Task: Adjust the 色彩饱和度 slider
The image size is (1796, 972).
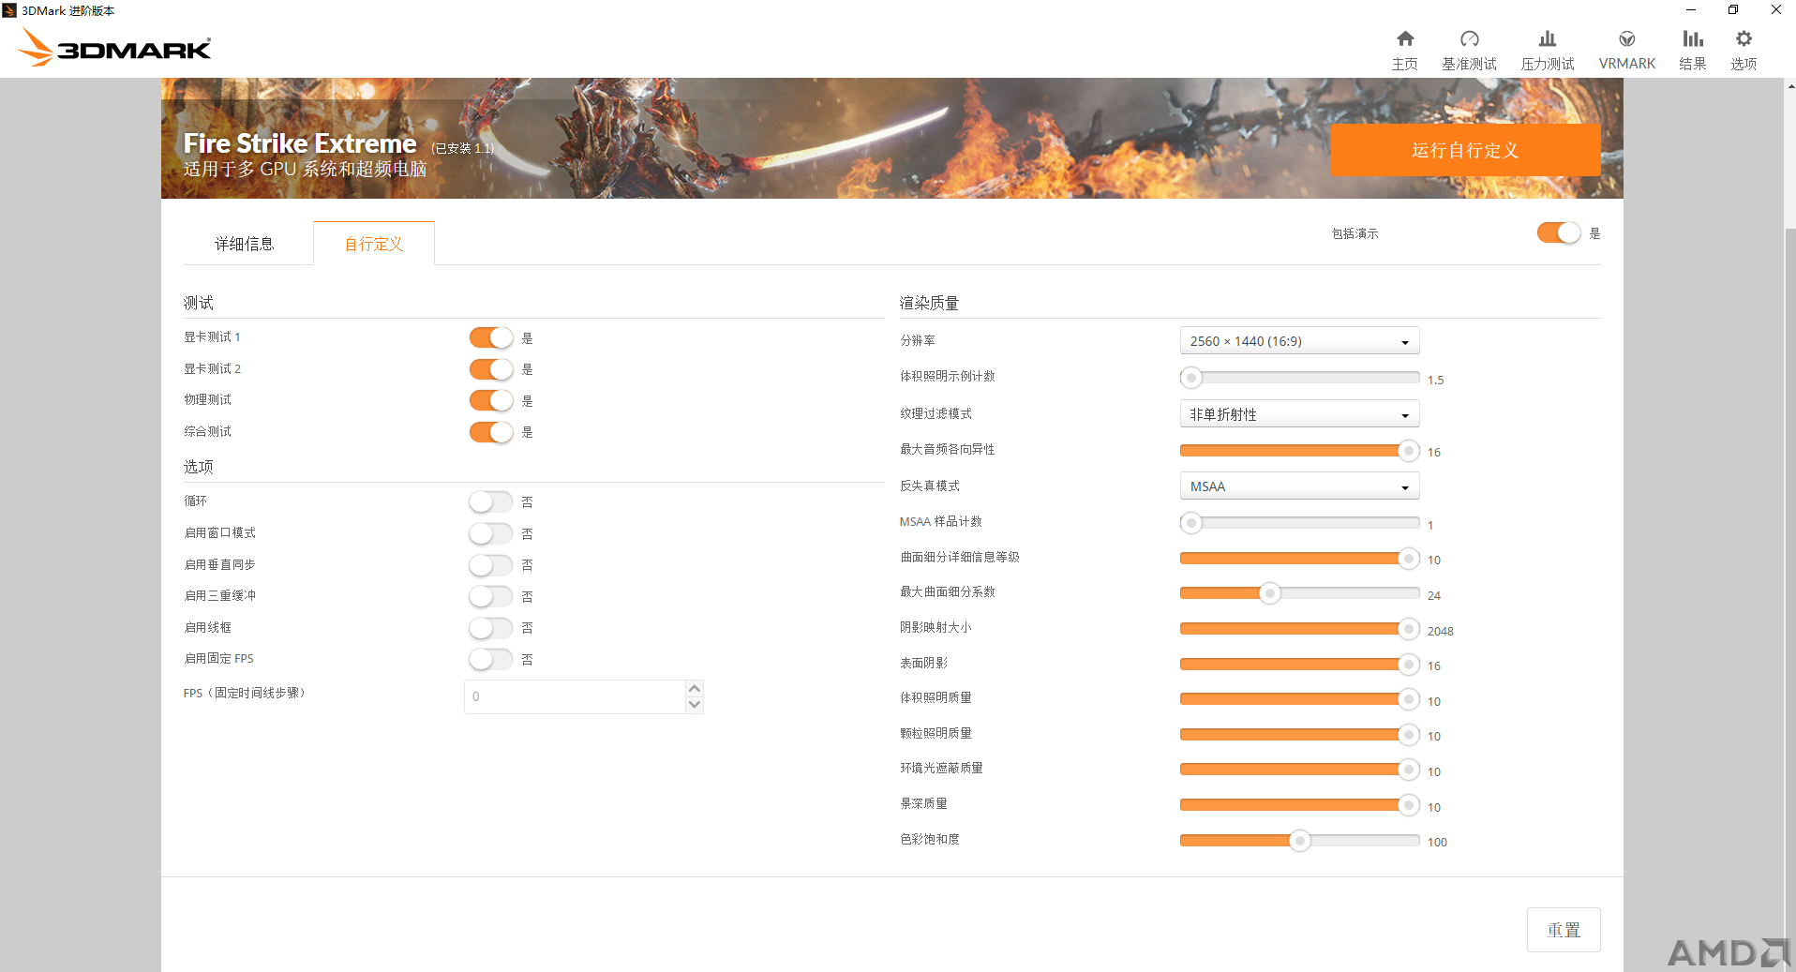Action: pos(1299,841)
